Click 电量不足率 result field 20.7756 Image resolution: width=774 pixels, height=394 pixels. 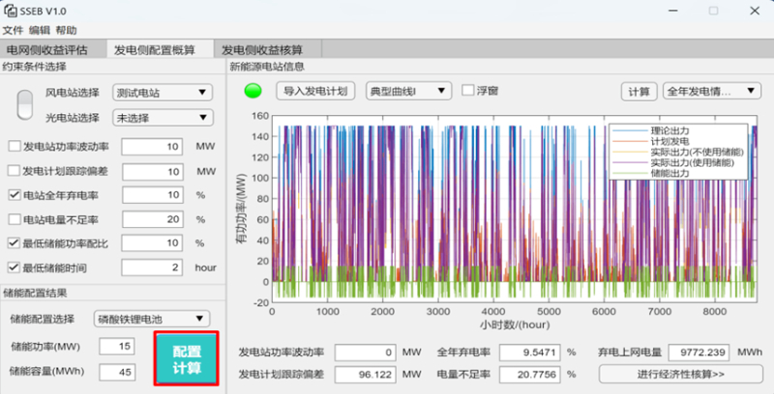[x=530, y=375]
